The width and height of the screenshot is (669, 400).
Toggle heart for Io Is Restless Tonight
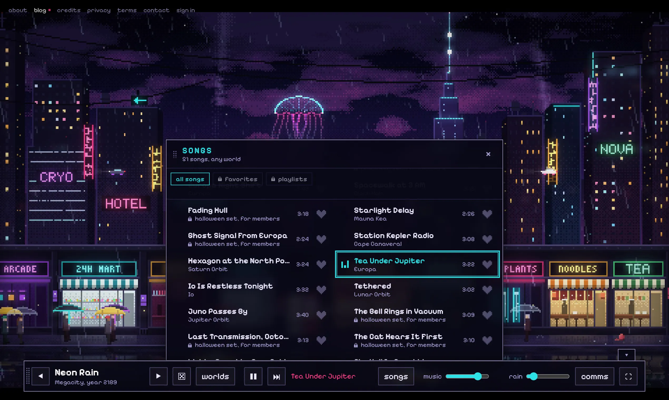click(321, 290)
